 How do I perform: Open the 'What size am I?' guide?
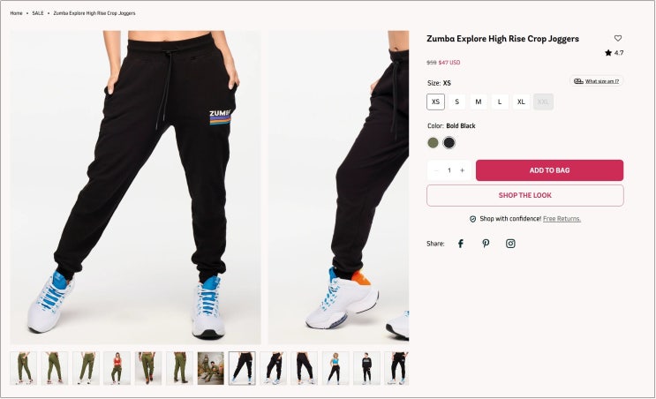coord(597,81)
